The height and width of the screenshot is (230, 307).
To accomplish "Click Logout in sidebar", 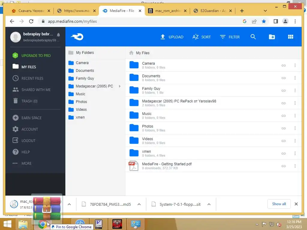I will coord(24,140).
